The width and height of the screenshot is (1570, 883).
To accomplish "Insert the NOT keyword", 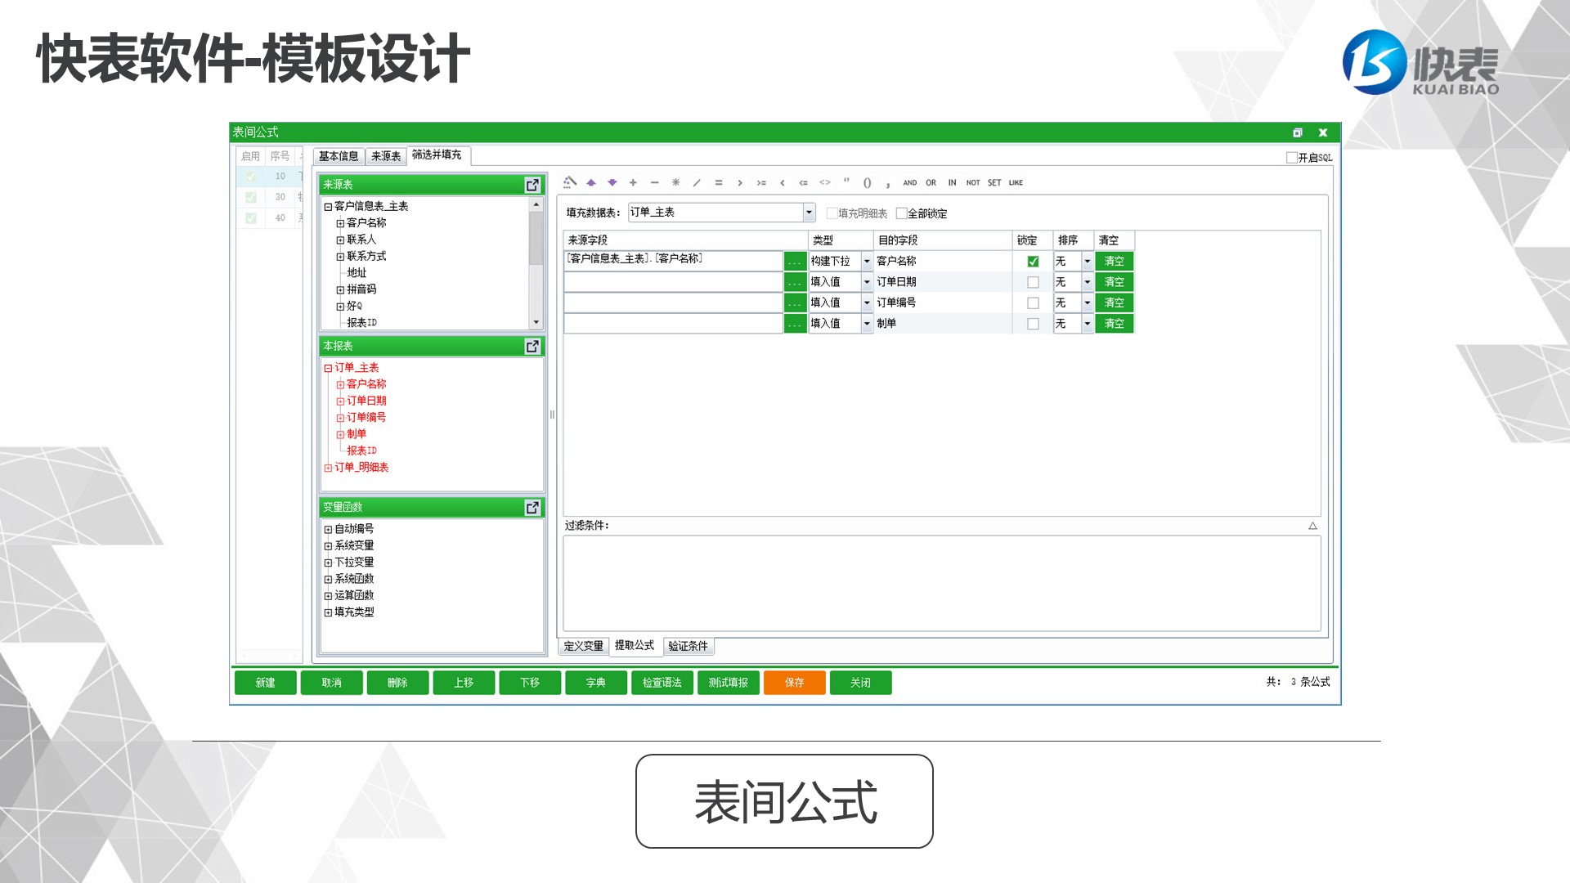I will 973,182.
